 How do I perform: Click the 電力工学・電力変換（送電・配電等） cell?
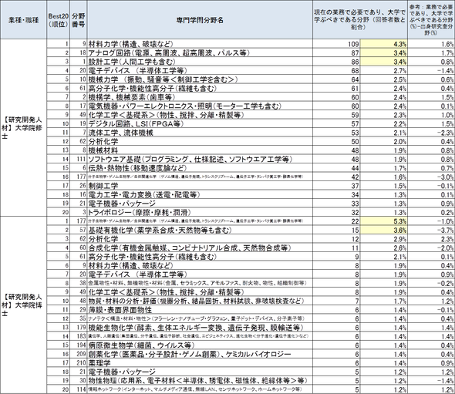pyautogui.click(x=200, y=194)
